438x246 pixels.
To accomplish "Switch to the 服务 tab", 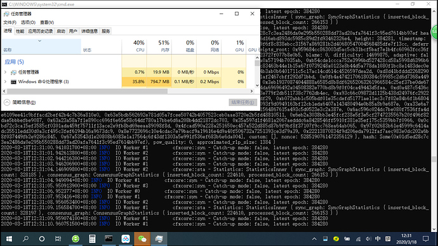I will [x=105, y=31].
